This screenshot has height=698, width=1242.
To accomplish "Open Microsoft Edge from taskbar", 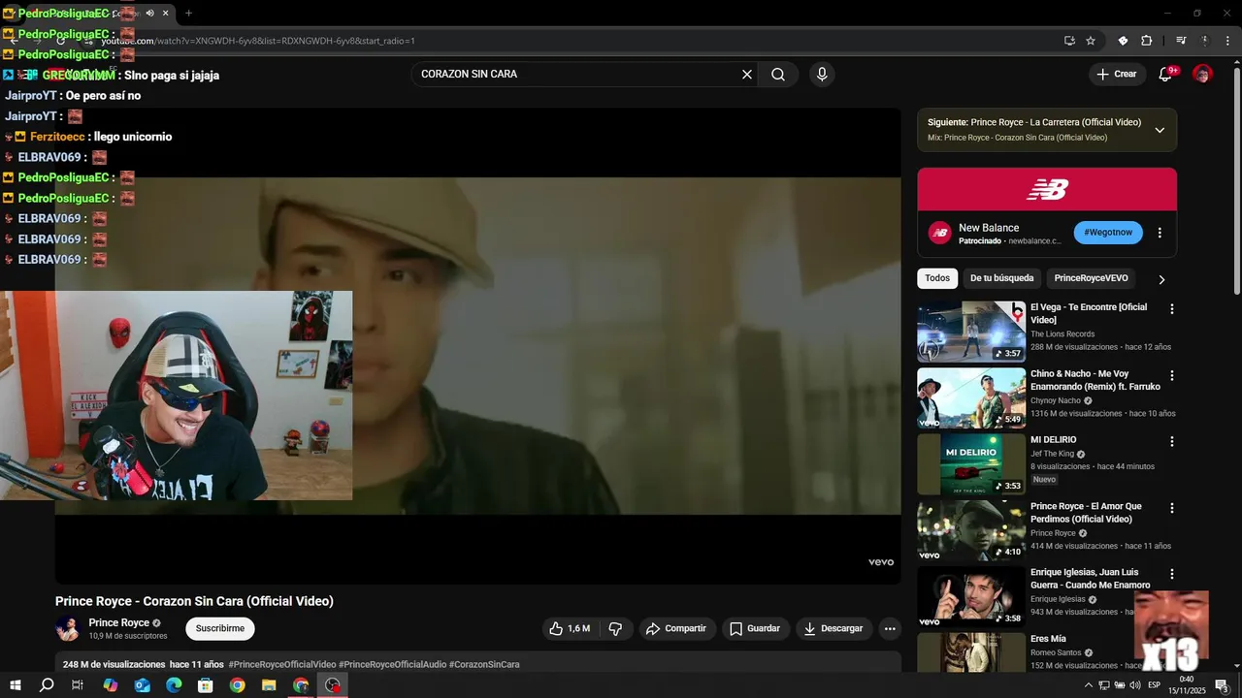I will pyautogui.click(x=174, y=685).
